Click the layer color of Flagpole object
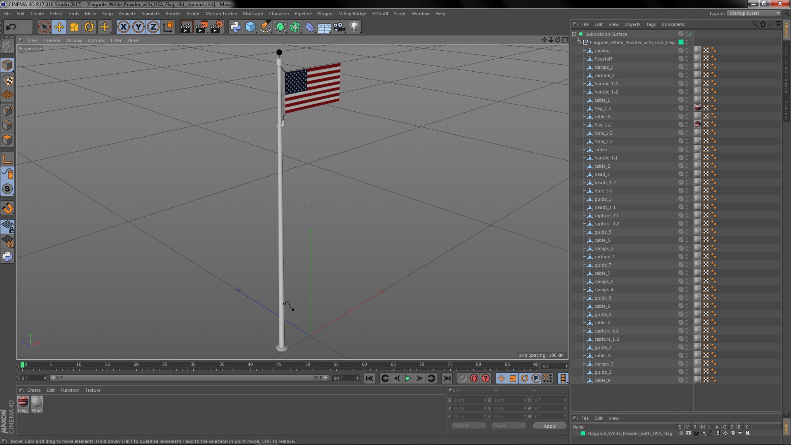This screenshot has width=791, height=445. [x=681, y=42]
